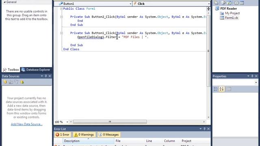Click Categorized icon in Properties panel

(x=216, y=89)
